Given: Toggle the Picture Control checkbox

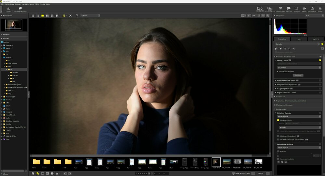Looking at the screenshot, I should [320, 60].
